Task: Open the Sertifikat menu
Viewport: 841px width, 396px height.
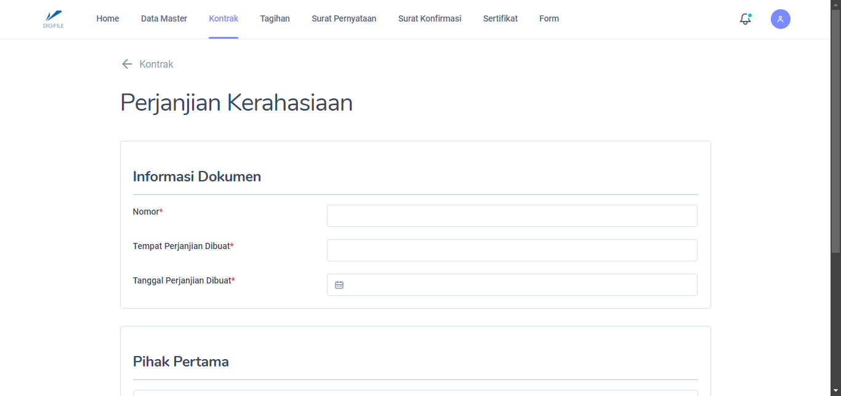Action: [x=500, y=18]
